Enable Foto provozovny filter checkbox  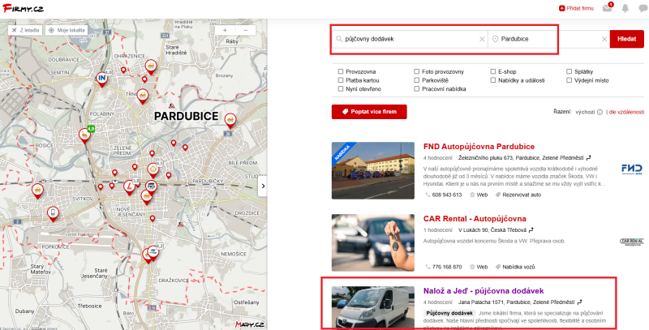[417, 71]
